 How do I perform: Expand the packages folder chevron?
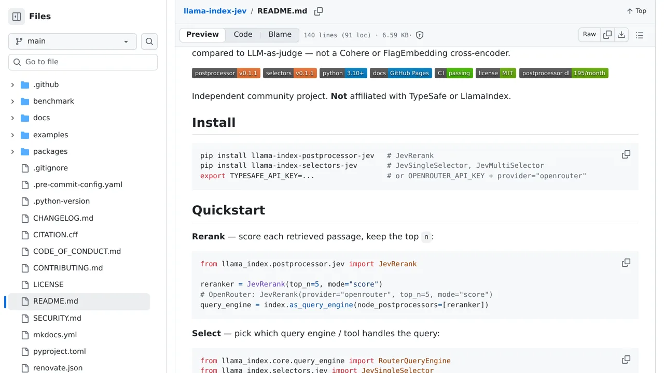pos(12,152)
